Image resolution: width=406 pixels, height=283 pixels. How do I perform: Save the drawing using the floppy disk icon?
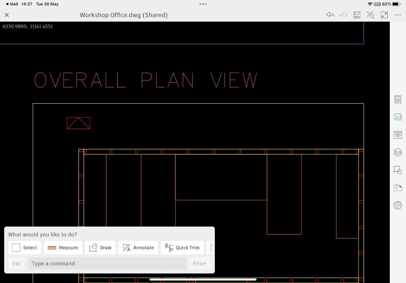357,15
